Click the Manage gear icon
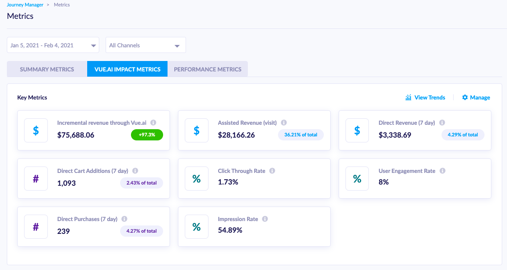 [465, 97]
